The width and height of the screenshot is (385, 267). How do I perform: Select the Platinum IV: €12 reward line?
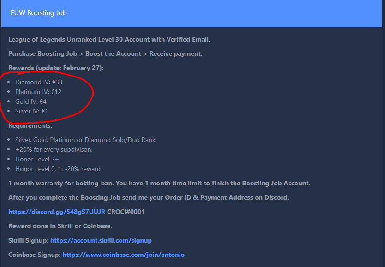tap(38, 92)
